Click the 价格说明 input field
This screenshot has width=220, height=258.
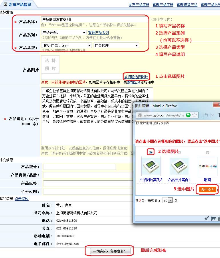pos(88,192)
